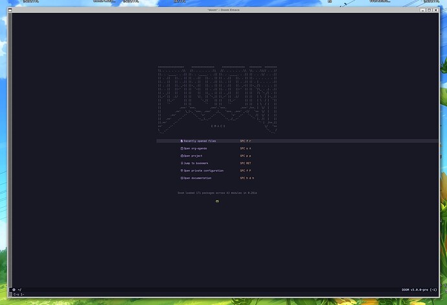This screenshot has height=305, width=447.
Task: Choose the Open project entry
Action: point(193,156)
